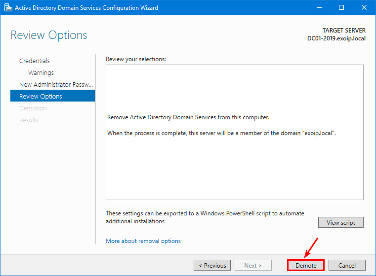Select the New Administrator Password step
The width and height of the screenshot is (376, 276).
point(56,84)
